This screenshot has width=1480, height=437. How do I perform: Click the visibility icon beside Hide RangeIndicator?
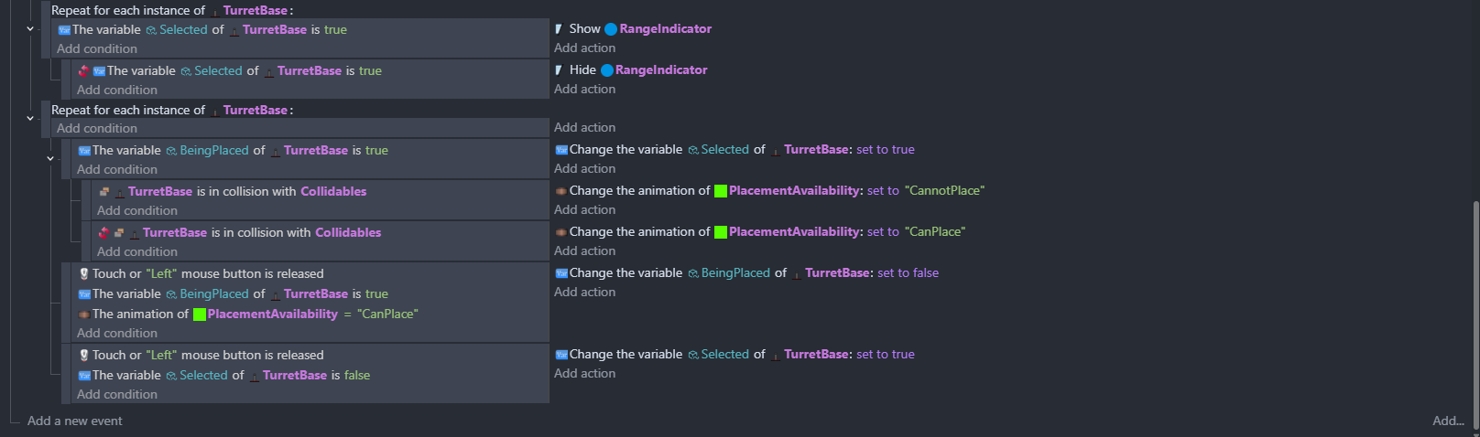point(559,70)
